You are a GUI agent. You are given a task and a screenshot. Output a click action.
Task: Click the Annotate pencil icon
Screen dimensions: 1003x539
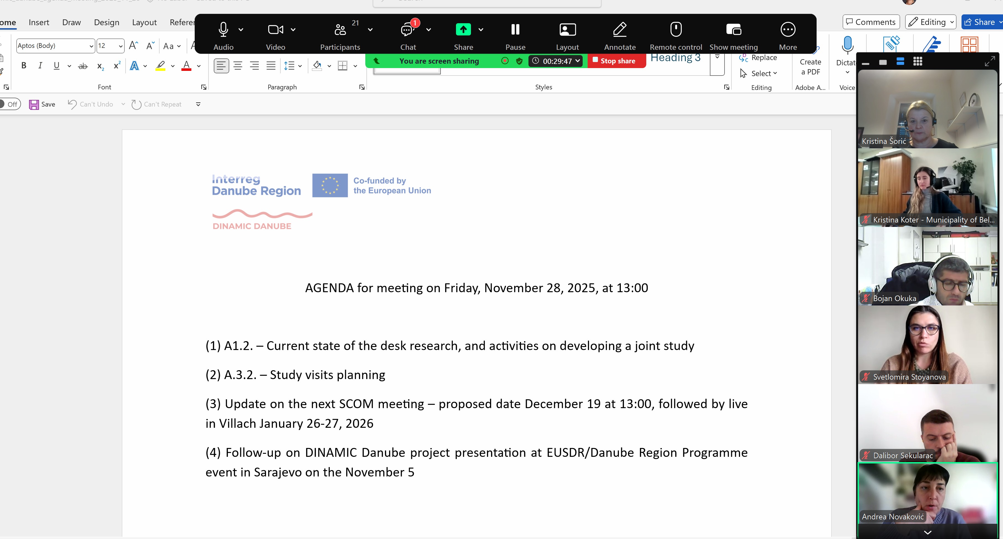pos(619,30)
